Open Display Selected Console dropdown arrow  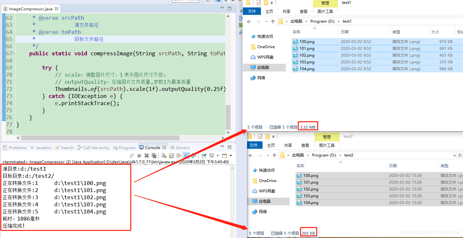pos(218,156)
